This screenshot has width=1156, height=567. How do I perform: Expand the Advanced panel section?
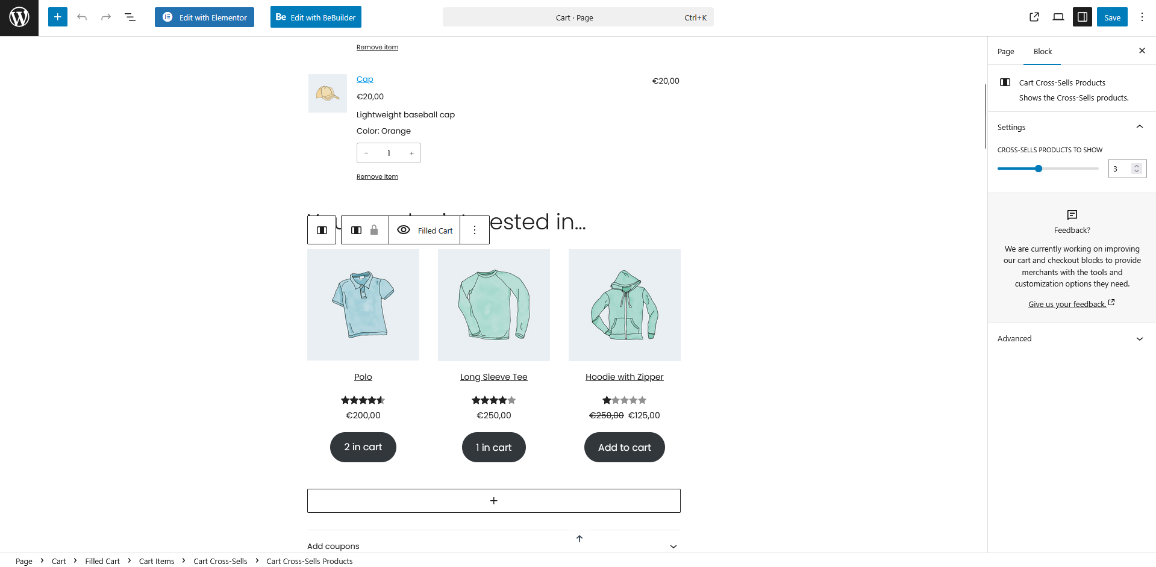coord(1139,339)
